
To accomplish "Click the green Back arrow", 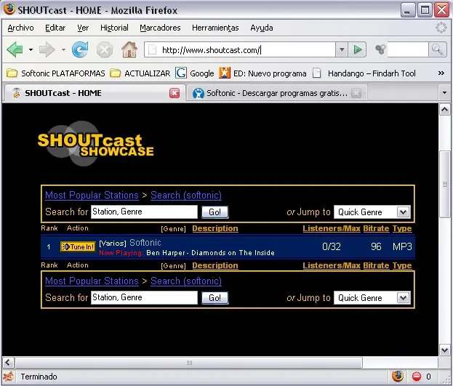I will (15, 49).
